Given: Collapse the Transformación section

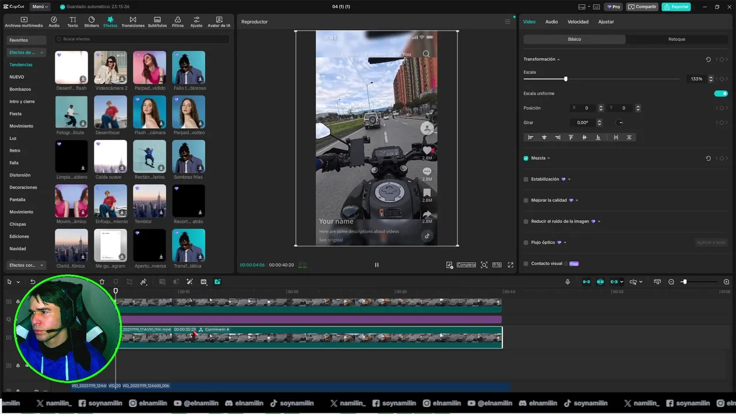Looking at the screenshot, I should coord(558,59).
